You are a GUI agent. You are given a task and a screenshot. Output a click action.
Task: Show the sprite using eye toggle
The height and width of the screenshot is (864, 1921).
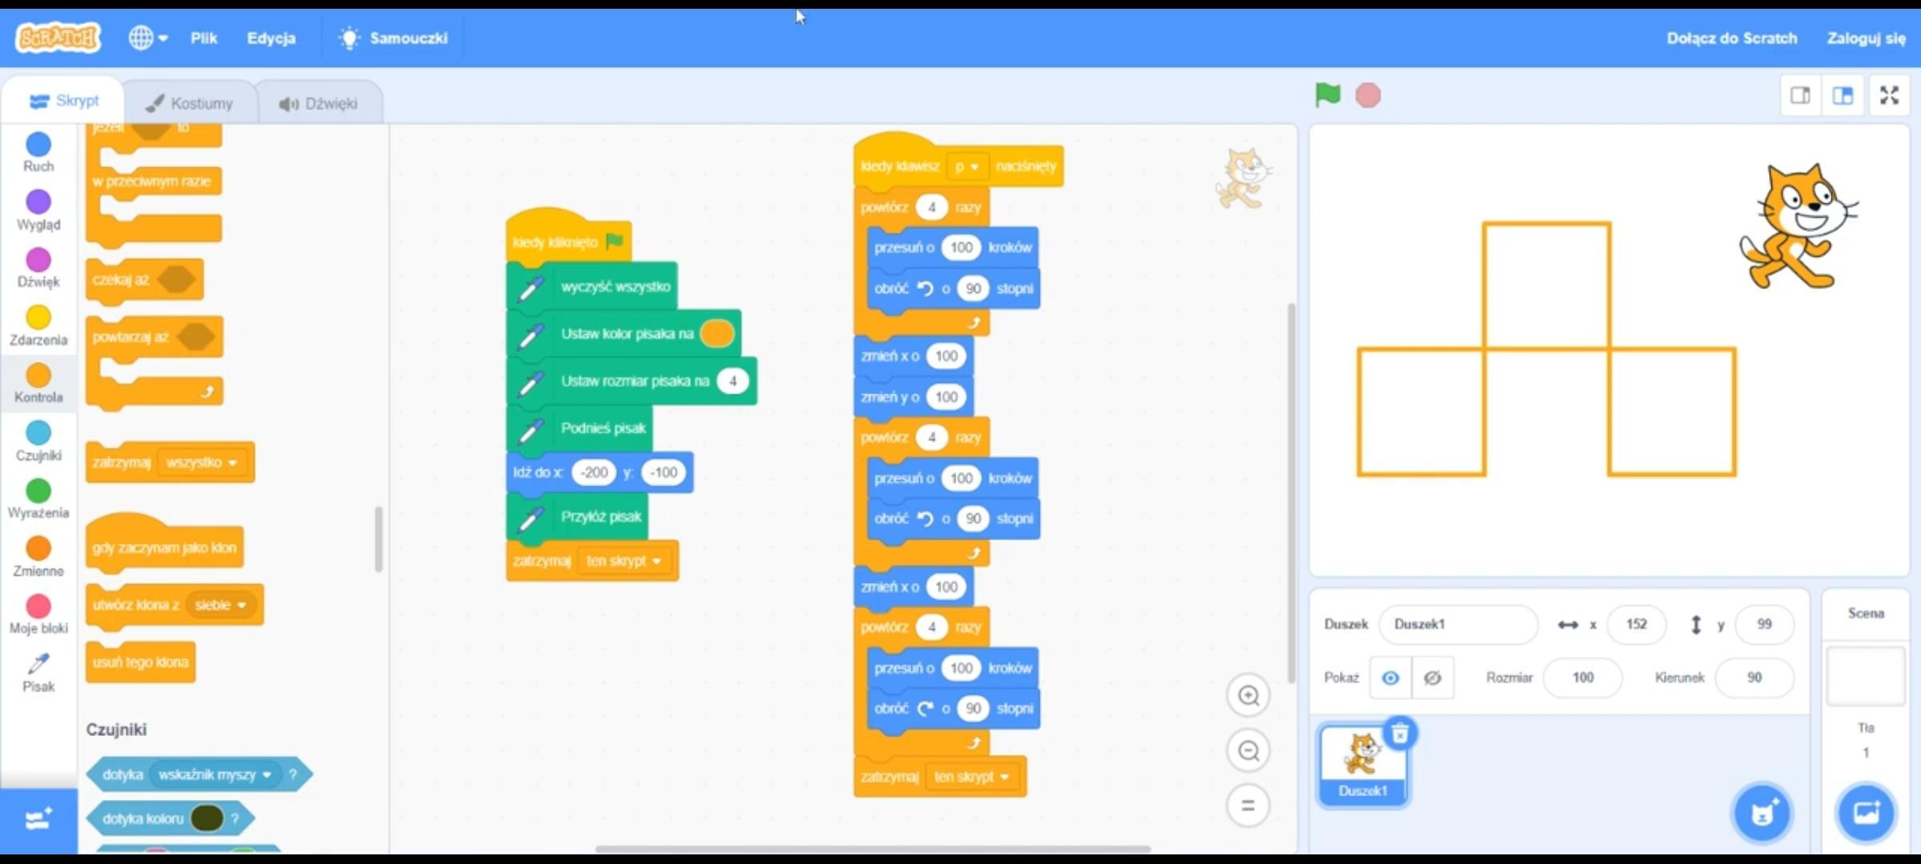tap(1390, 678)
